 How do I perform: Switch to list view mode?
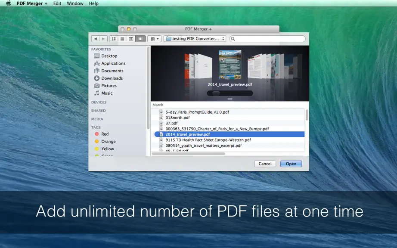(122, 39)
